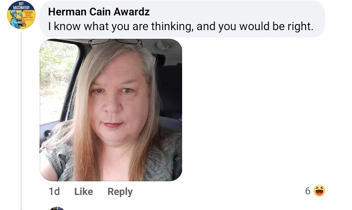Open the Herman Cain Awardz name link

click(x=99, y=11)
